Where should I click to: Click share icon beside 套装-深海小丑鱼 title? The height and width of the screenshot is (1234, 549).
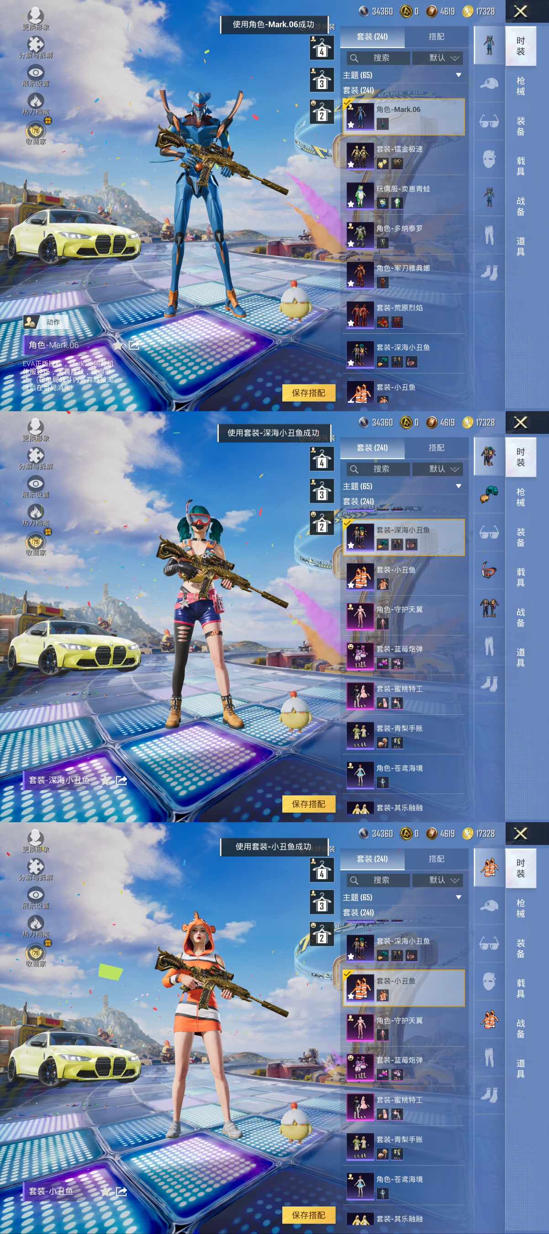(x=121, y=780)
